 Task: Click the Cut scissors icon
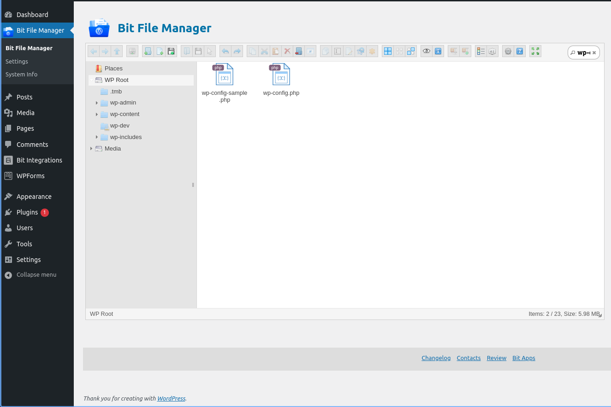click(x=264, y=51)
